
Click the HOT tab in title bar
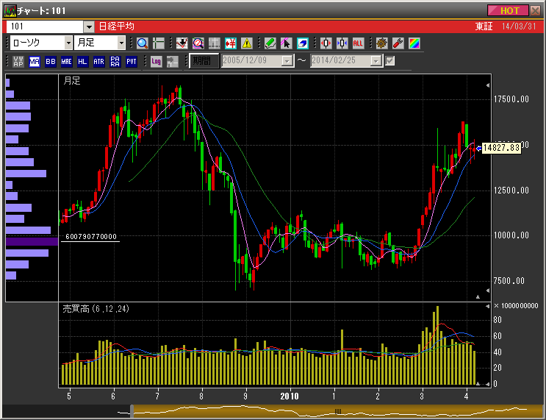(508, 10)
